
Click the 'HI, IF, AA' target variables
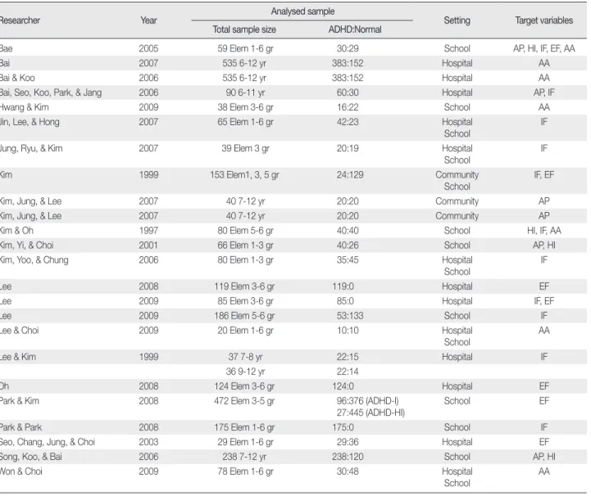click(544, 230)
